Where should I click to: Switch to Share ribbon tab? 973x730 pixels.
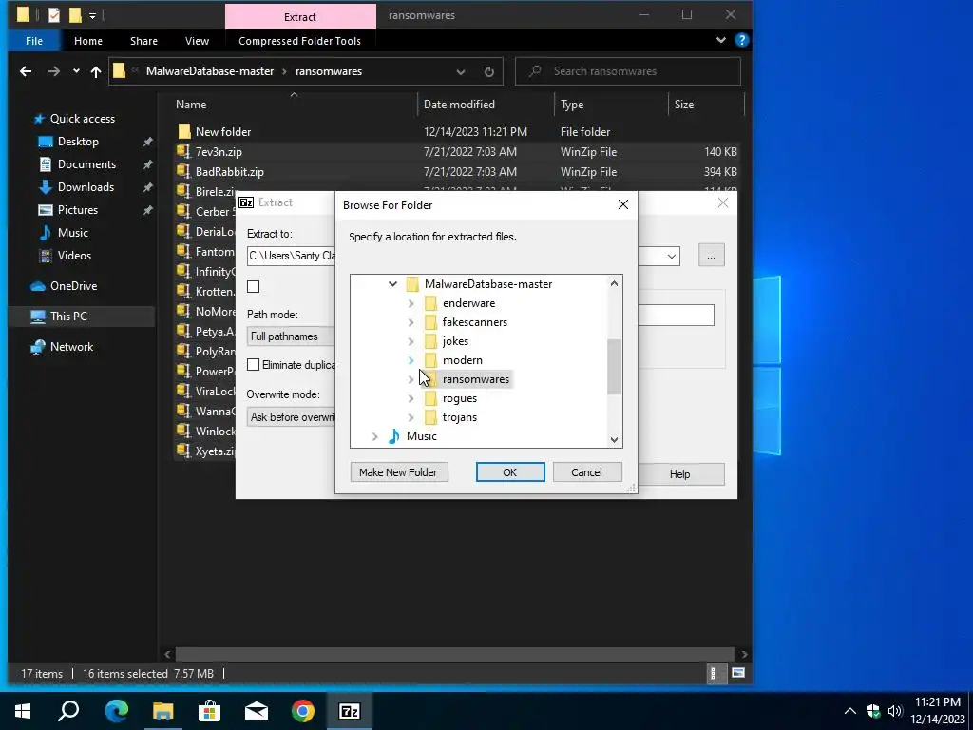click(143, 41)
